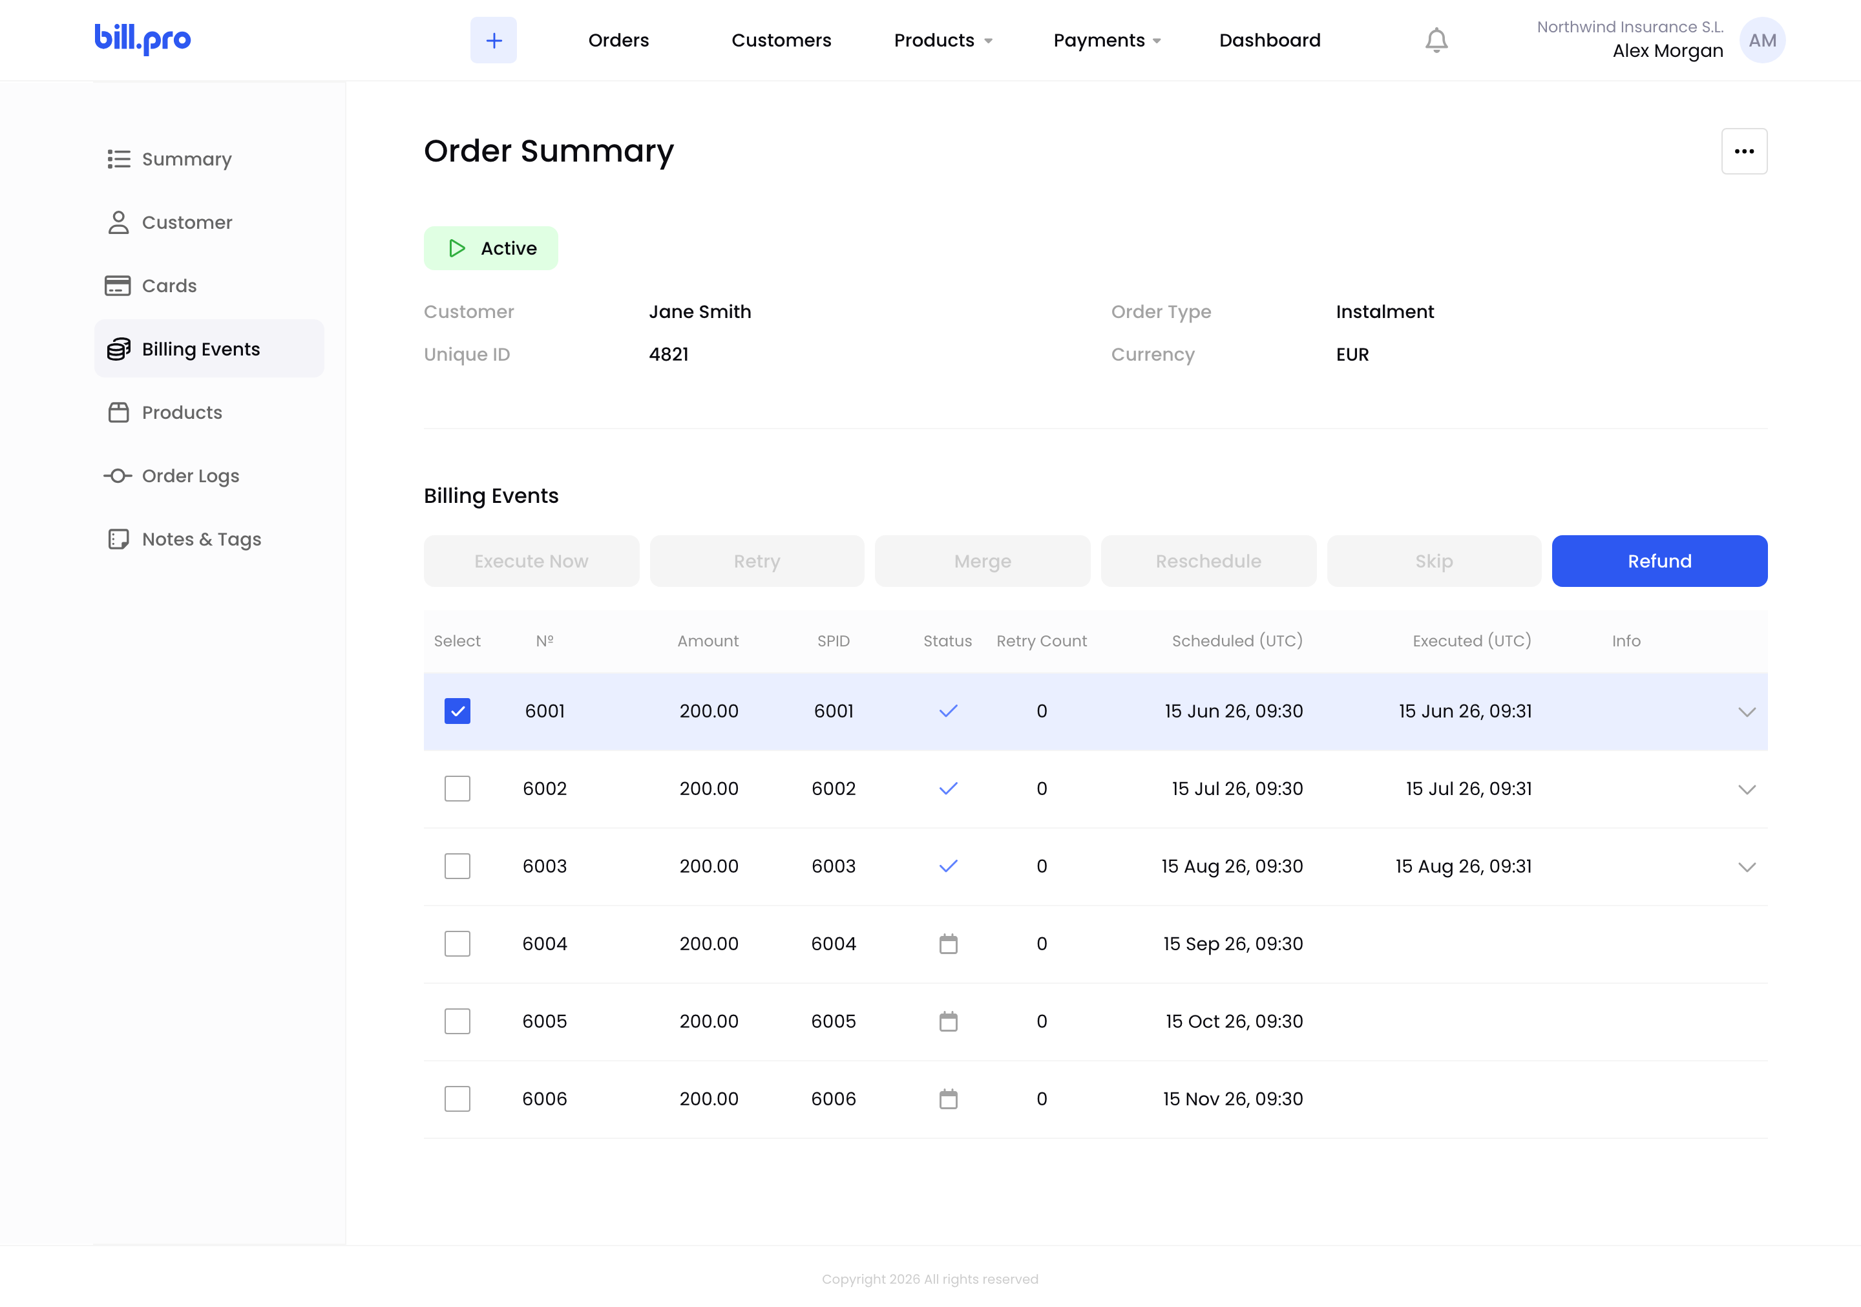Open the three-dots order options menu

[x=1744, y=152]
